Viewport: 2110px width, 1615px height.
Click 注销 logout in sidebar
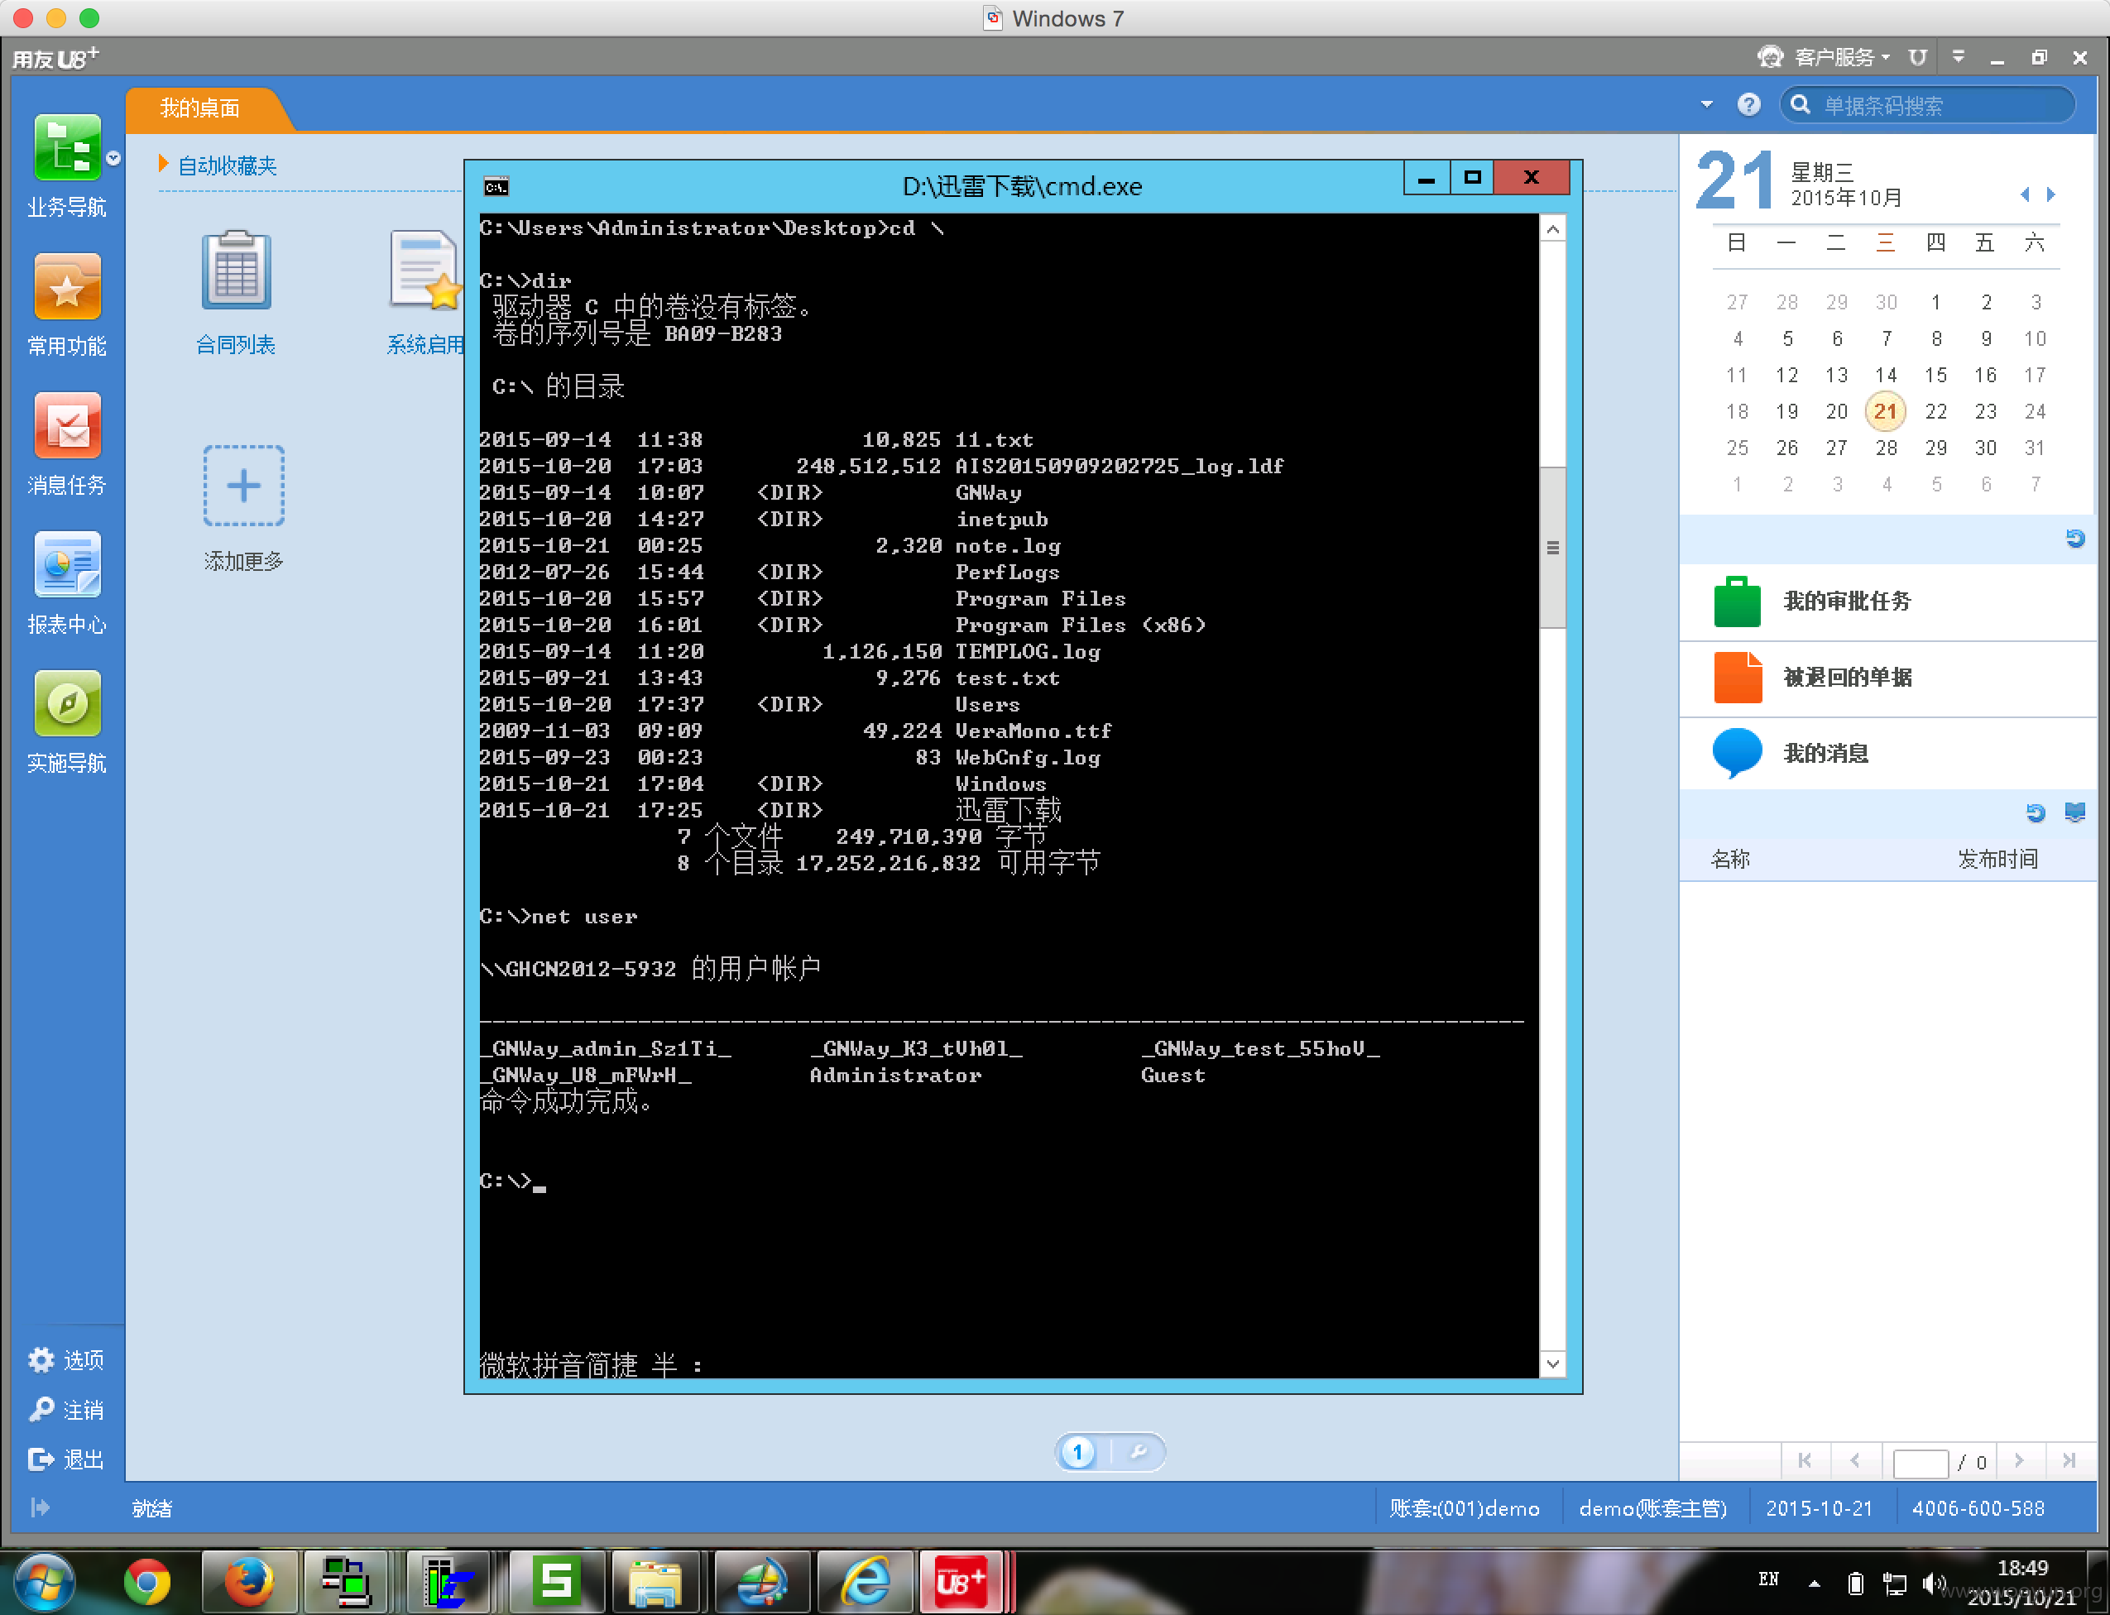pos(66,1409)
